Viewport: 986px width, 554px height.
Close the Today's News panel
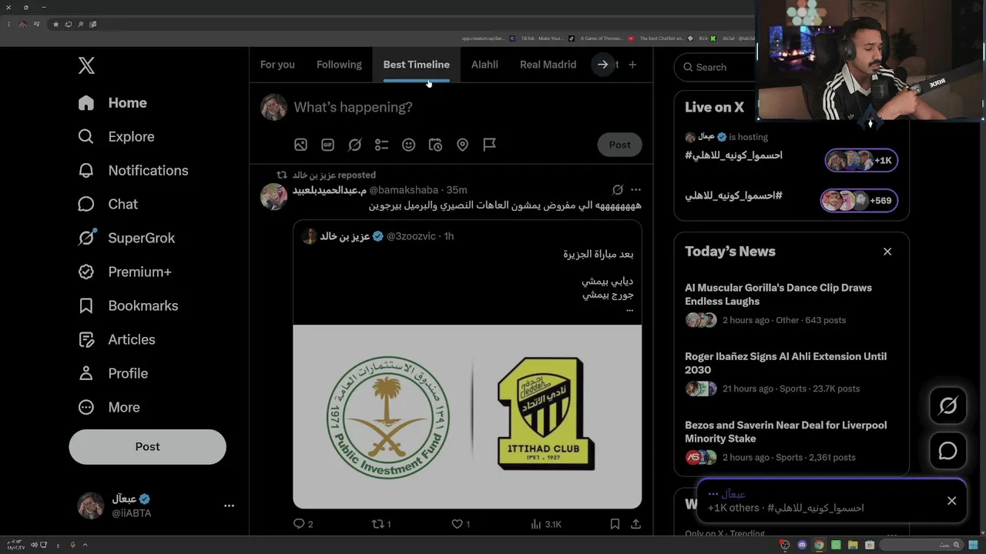887,252
